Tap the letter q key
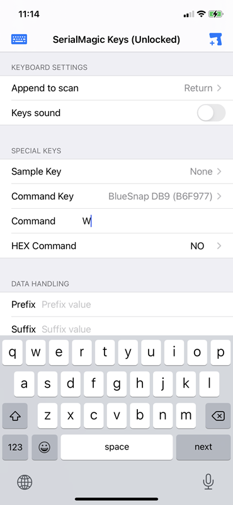The image size is (233, 505). pyautogui.click(x=12, y=352)
